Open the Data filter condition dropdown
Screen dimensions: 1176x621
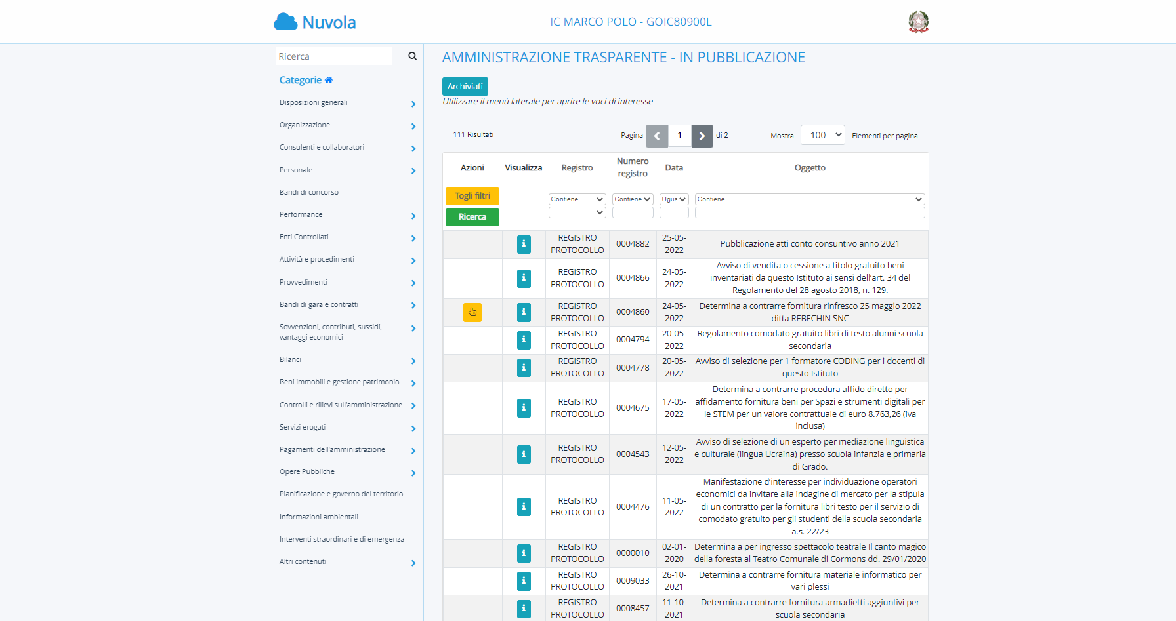(x=673, y=199)
